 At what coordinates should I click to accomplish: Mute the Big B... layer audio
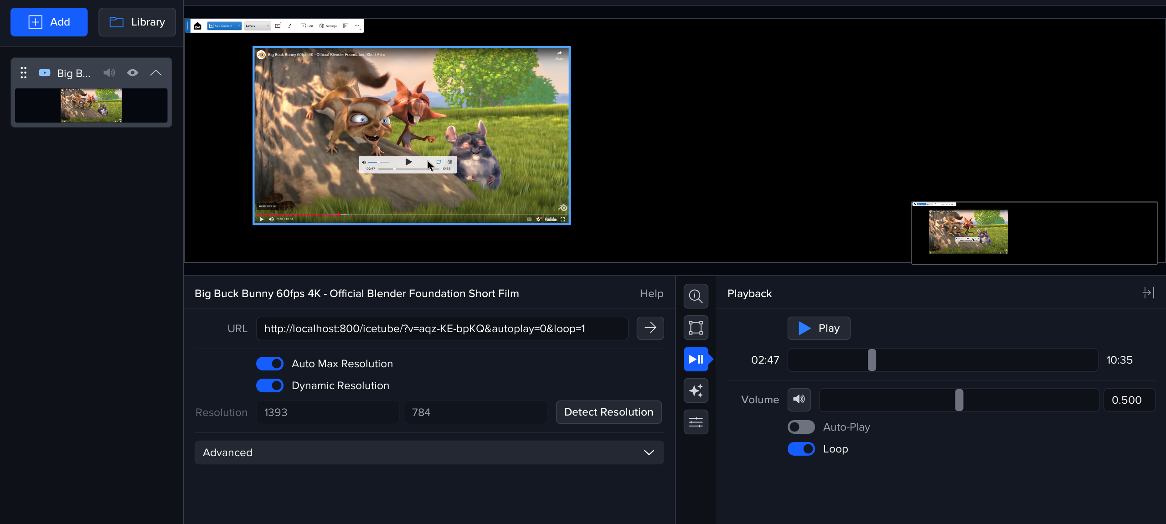(109, 73)
